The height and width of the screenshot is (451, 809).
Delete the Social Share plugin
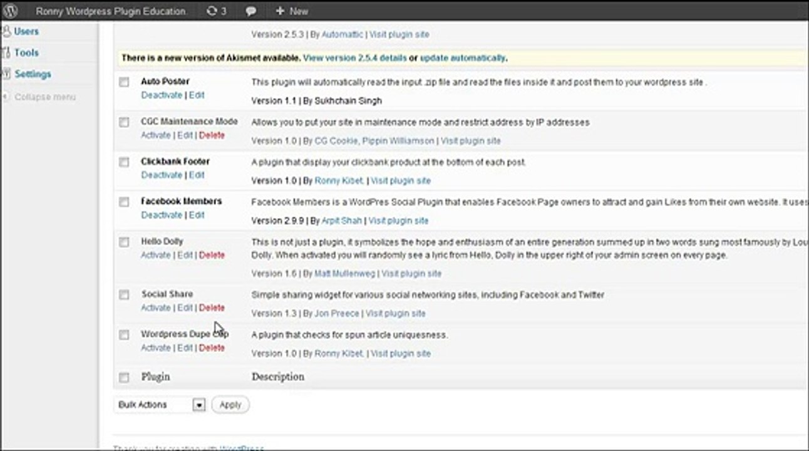[212, 308]
